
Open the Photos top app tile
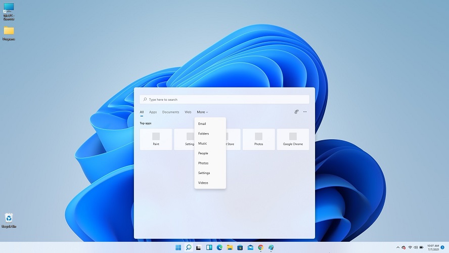(x=259, y=139)
